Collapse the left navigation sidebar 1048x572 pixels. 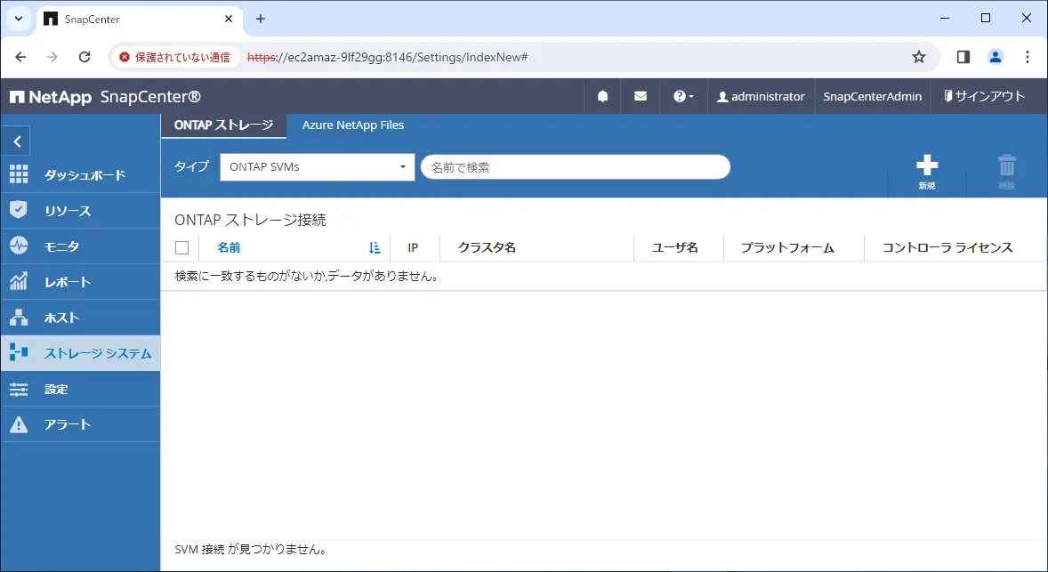(17, 141)
